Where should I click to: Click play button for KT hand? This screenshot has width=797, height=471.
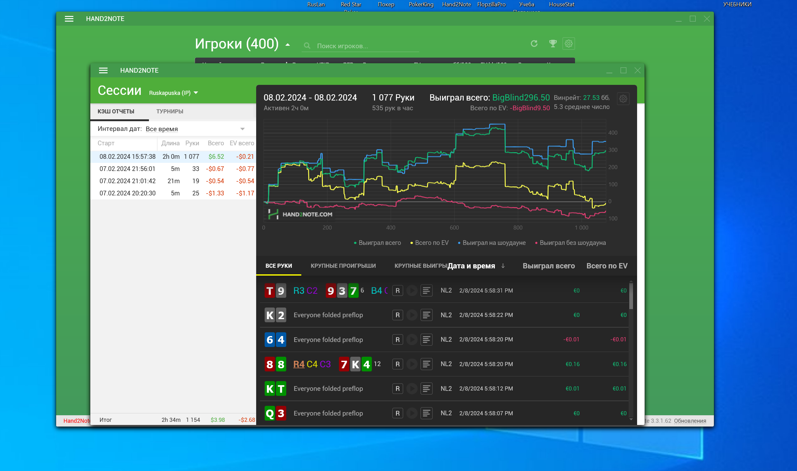click(412, 388)
